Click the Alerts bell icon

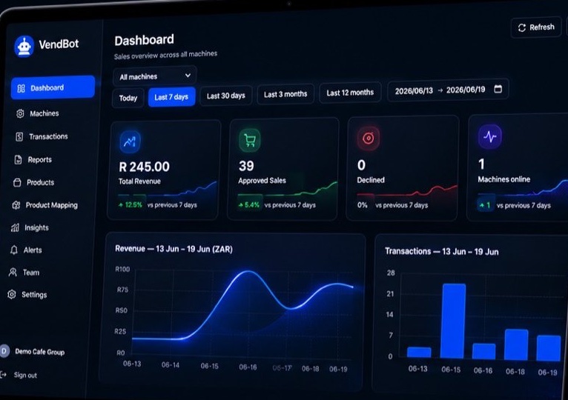(x=14, y=250)
